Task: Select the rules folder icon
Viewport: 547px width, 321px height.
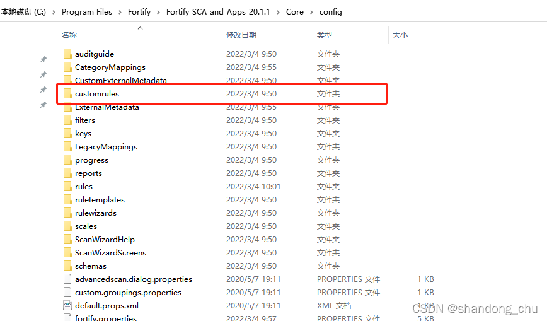Action: (x=67, y=187)
